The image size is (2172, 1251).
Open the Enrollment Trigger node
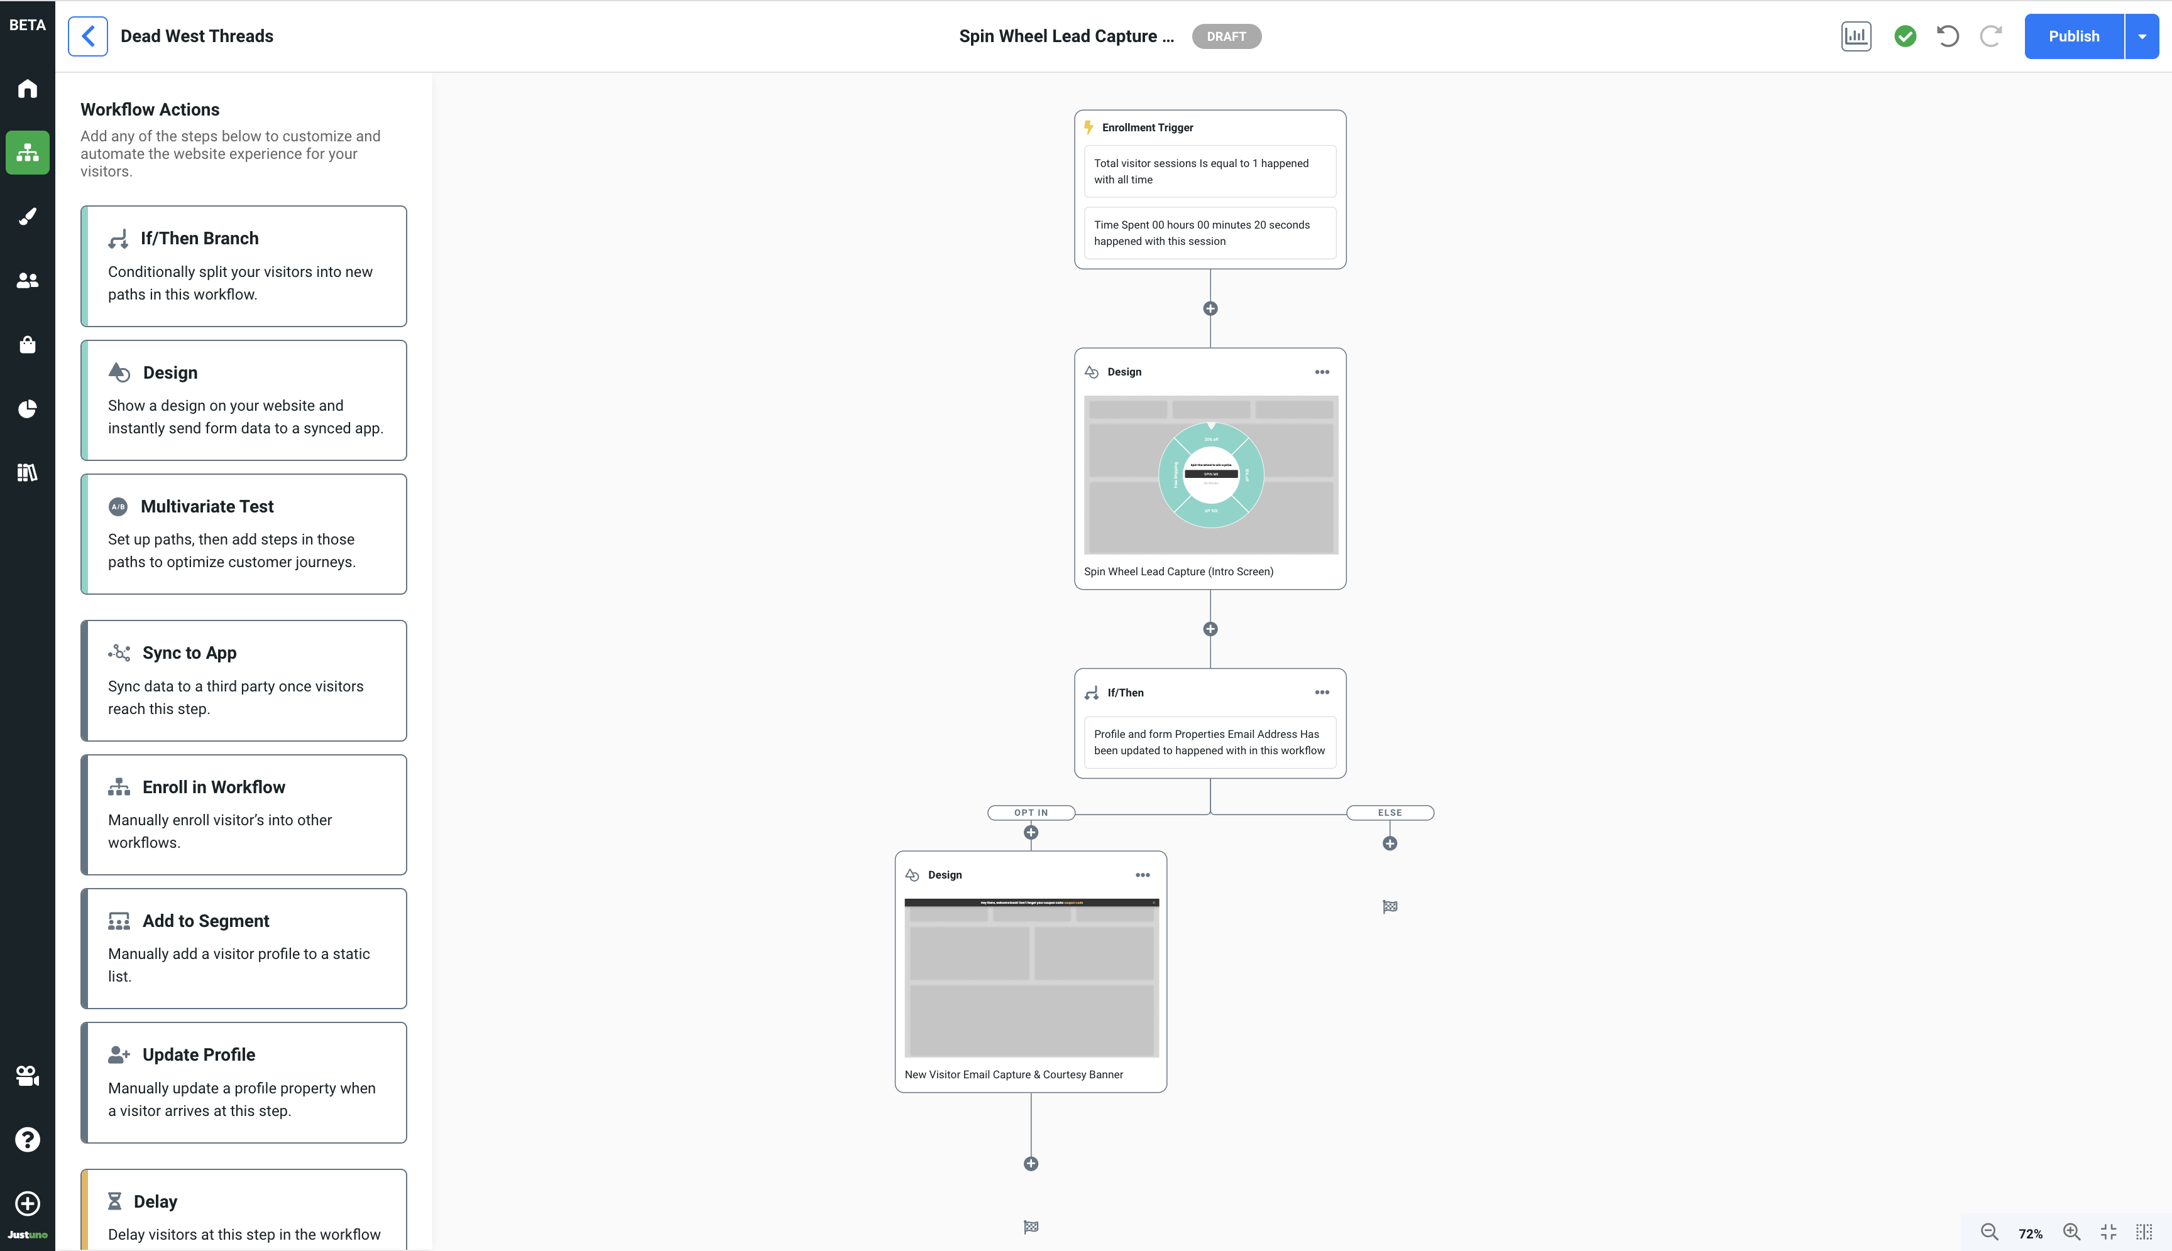point(1210,189)
